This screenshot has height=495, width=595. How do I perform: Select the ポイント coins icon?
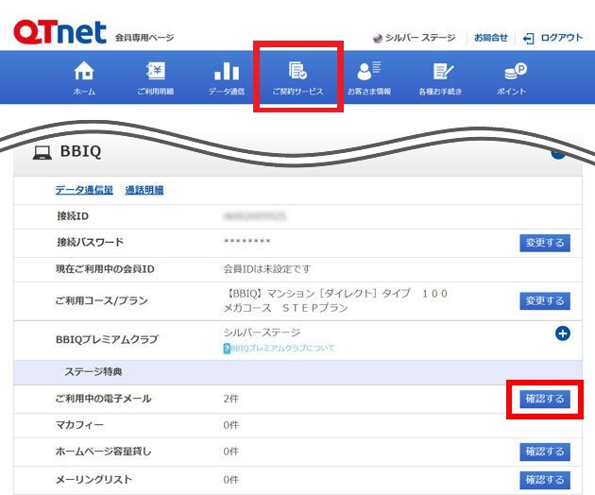515,72
